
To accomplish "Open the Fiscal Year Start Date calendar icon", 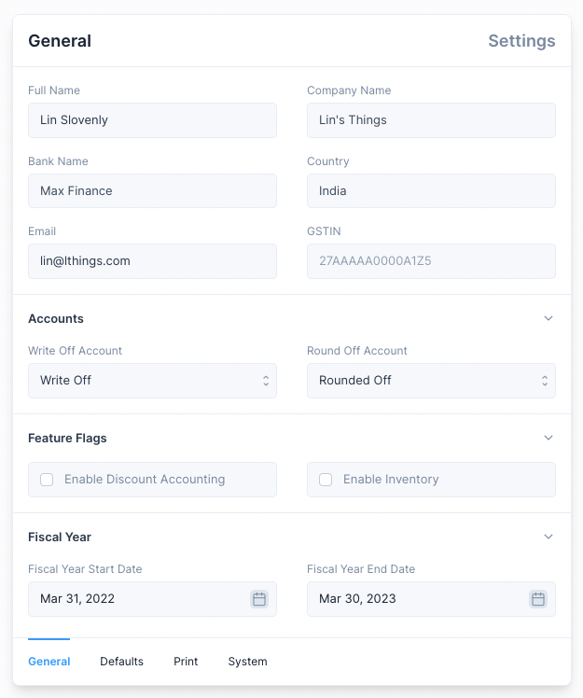I will tap(259, 599).
